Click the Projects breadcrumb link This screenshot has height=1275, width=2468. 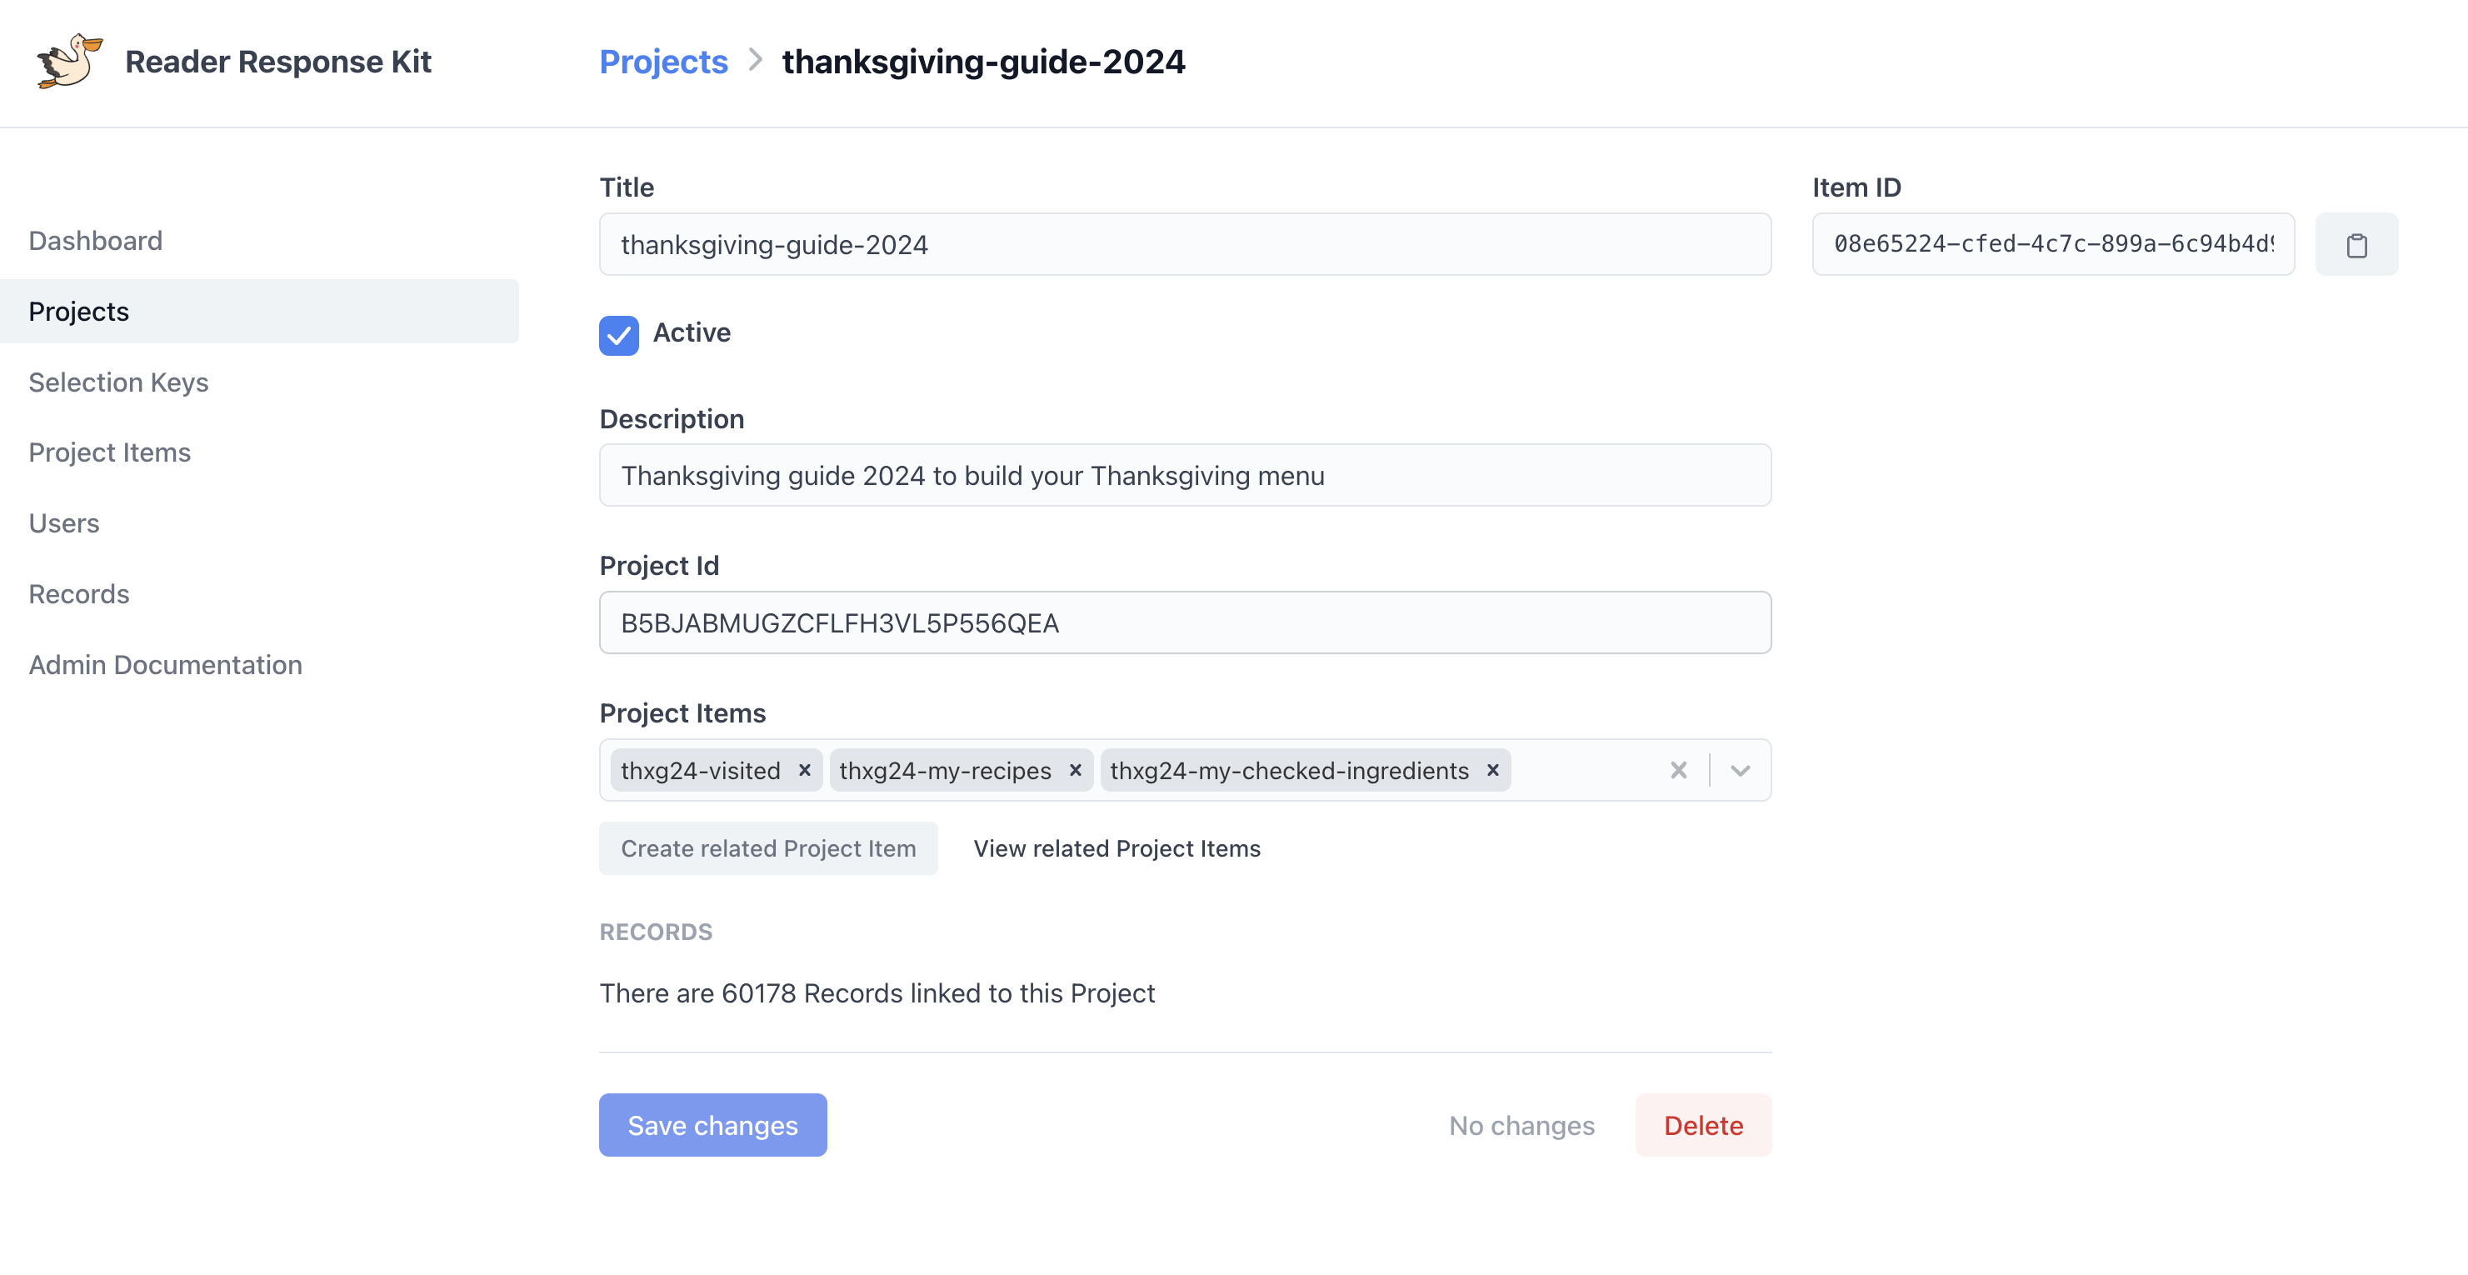coord(663,62)
